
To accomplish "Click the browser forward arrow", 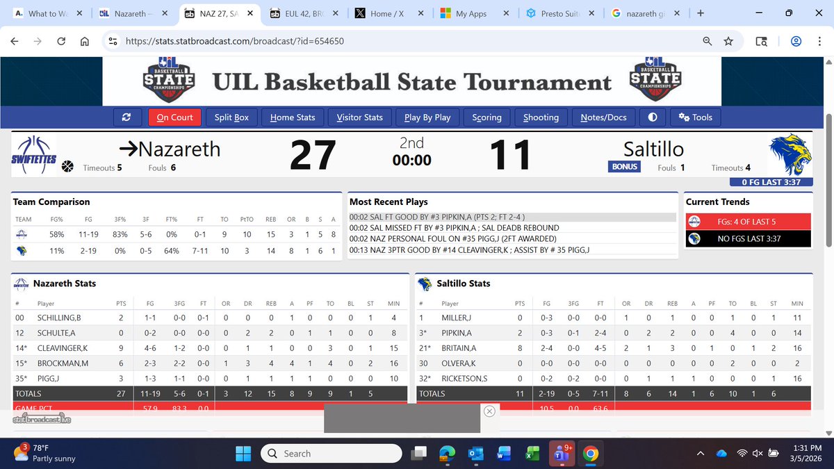I will point(38,42).
